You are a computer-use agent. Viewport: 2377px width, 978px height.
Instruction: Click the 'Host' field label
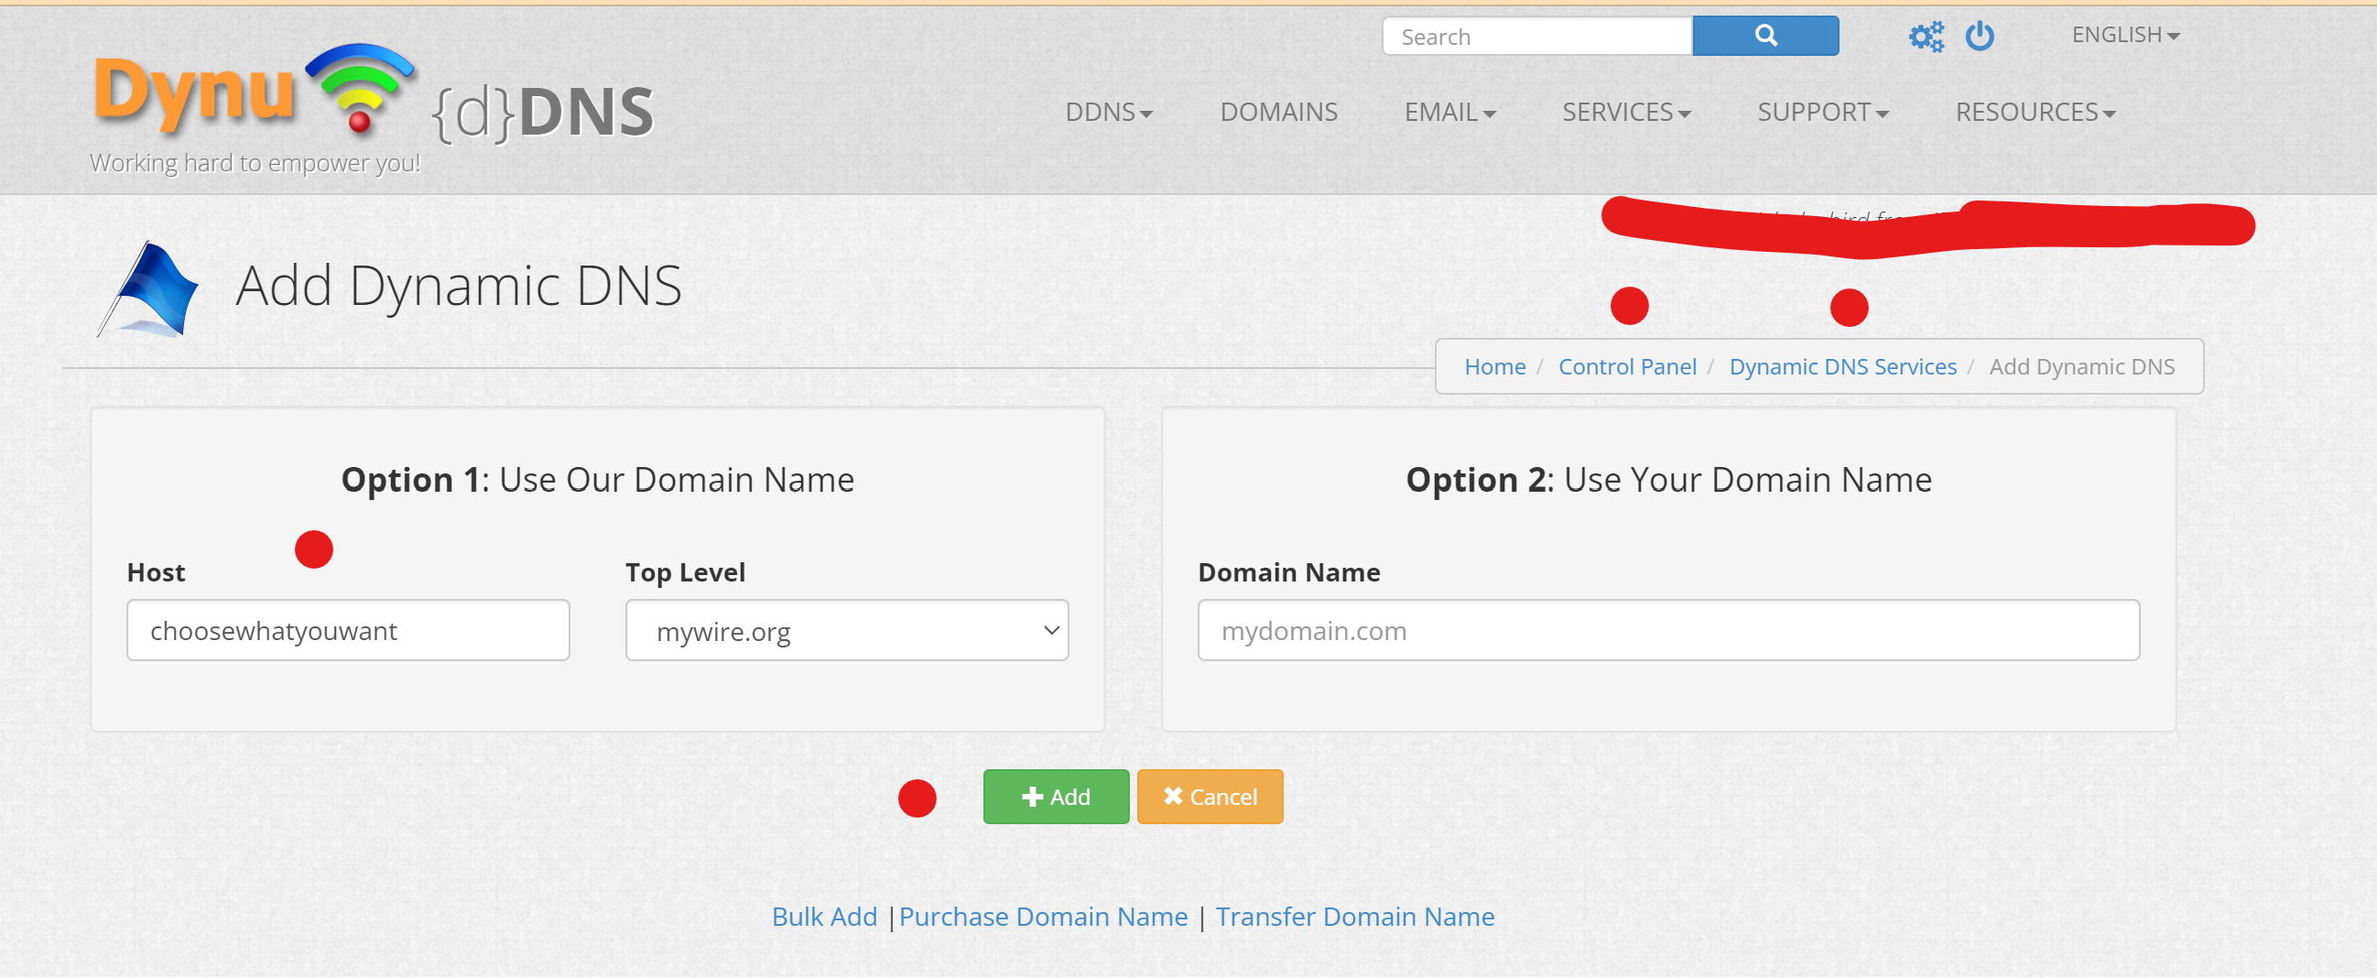coord(156,572)
